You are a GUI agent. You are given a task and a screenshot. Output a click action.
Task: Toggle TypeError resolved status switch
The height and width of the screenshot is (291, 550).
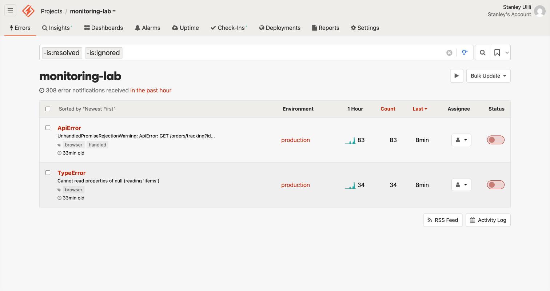coord(496,185)
